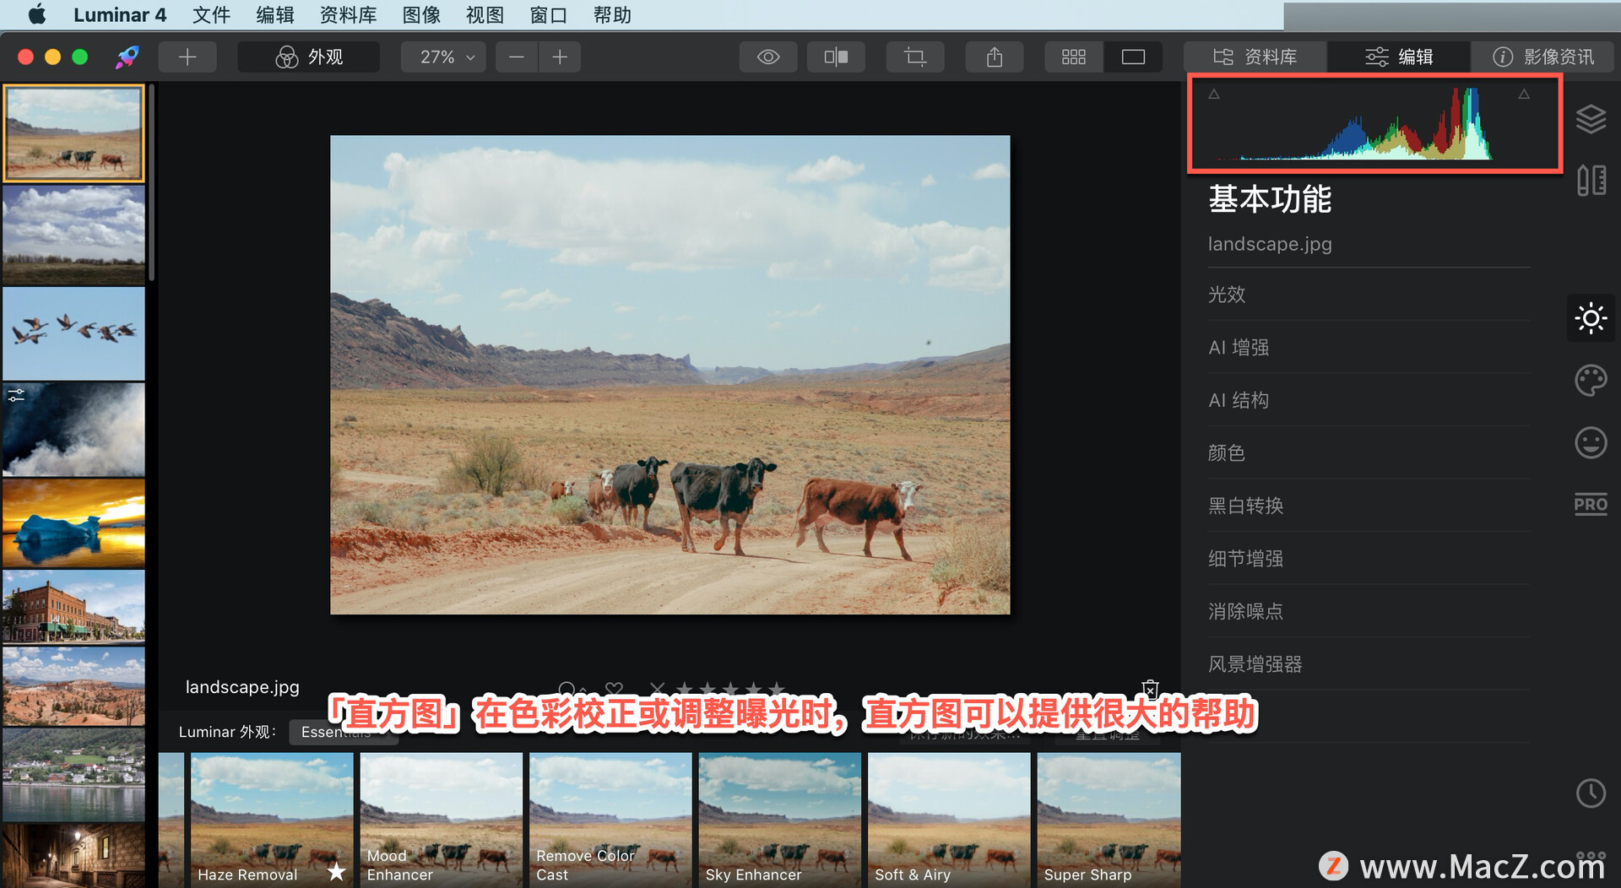Open the Layers panel icon

1591,119
